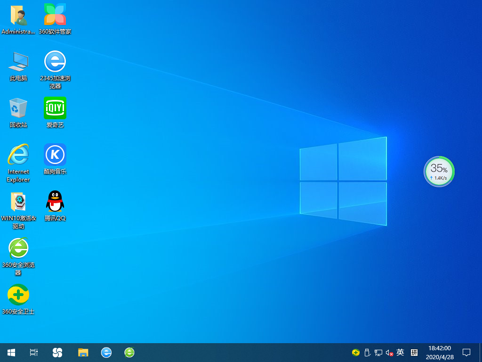The height and width of the screenshot is (362, 482).
Task: Open 360软件管家 software manager
Action: click(x=55, y=14)
